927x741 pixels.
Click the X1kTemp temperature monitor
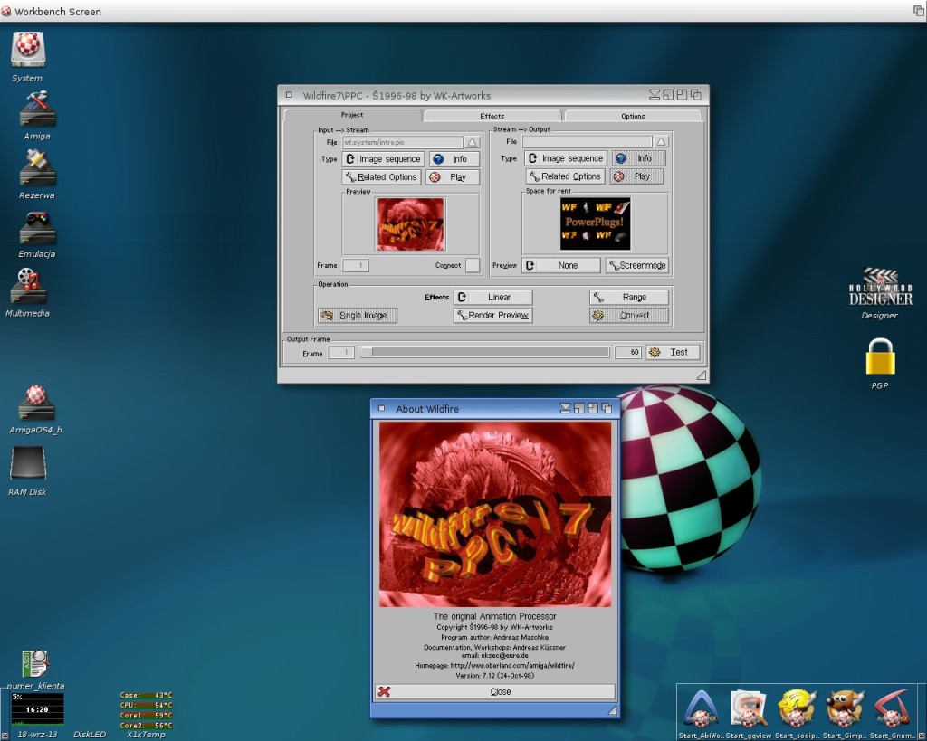click(x=146, y=710)
